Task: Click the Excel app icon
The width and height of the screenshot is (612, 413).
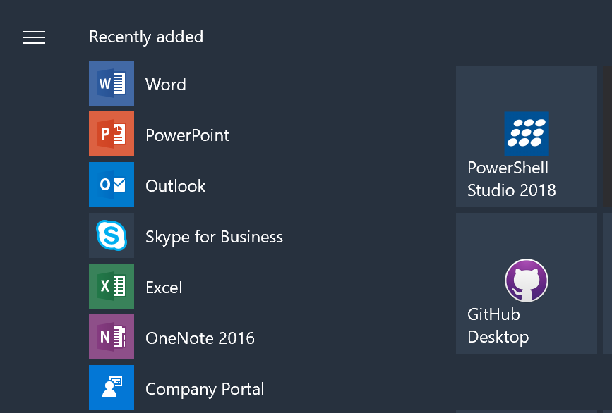Action: [x=112, y=286]
